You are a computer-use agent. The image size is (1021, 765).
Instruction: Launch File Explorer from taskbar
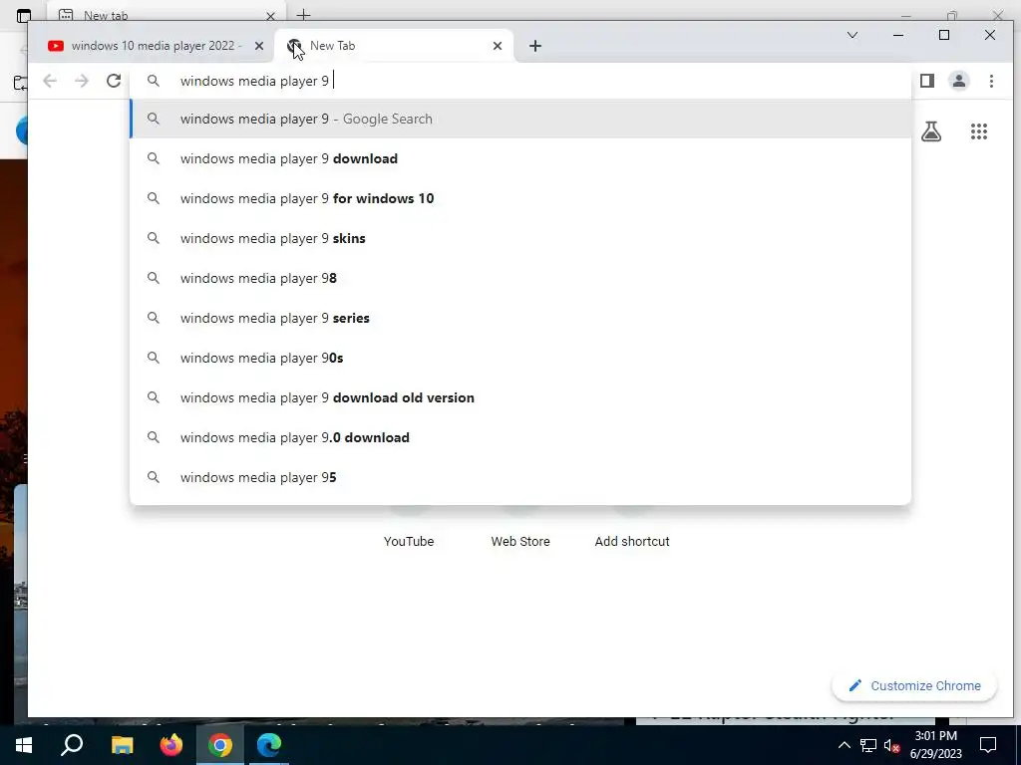coord(122,745)
